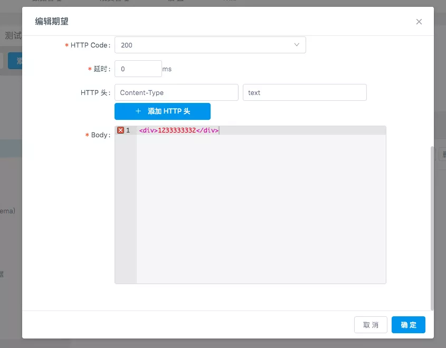Click the plus icon on the 添加 HTTP 头 button
Image resolution: width=446 pixels, height=348 pixels.
pyautogui.click(x=138, y=111)
